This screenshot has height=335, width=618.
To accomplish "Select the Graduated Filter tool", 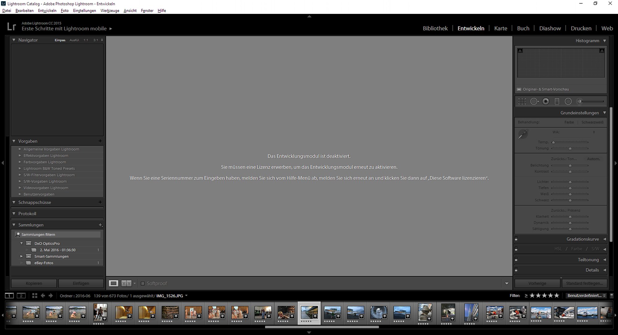I will 557,101.
